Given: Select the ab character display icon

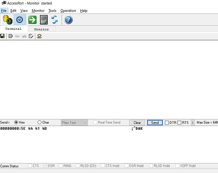Looking at the screenshot, I should point(24,36).
